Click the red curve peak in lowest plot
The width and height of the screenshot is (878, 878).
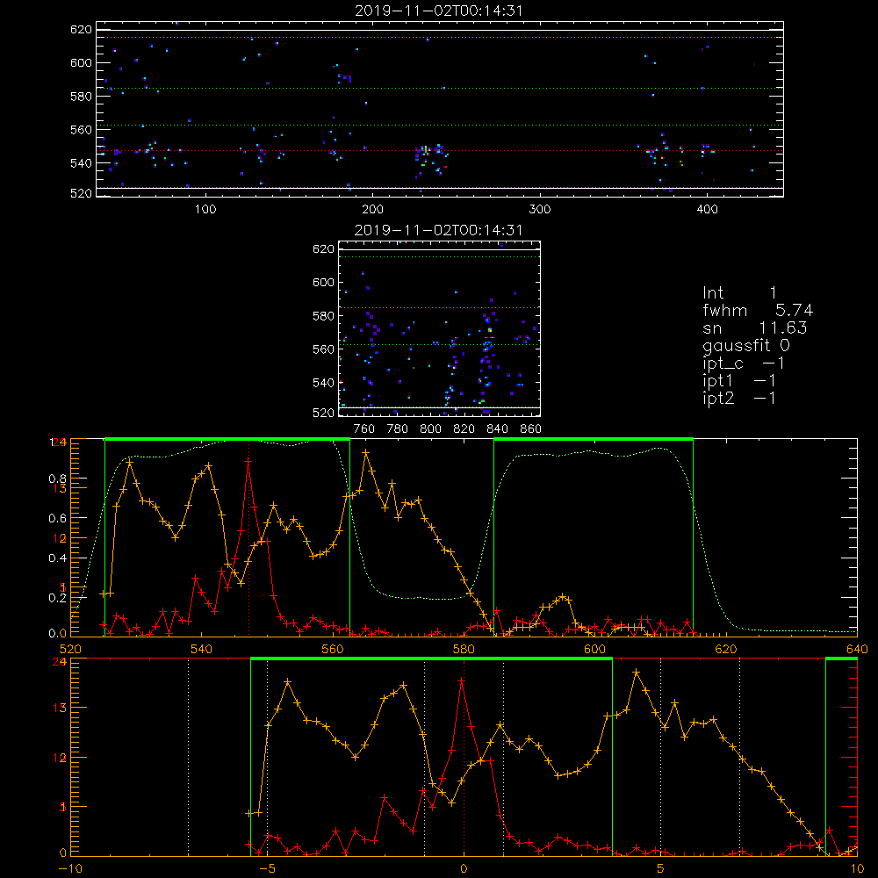click(x=462, y=681)
